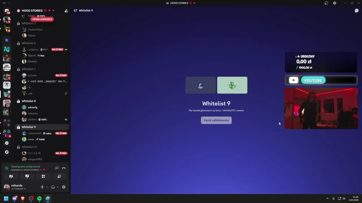Viewport: 362px width, 203px height.
Task: Open the Help question mark icon in title bar
Action: click(335, 3)
